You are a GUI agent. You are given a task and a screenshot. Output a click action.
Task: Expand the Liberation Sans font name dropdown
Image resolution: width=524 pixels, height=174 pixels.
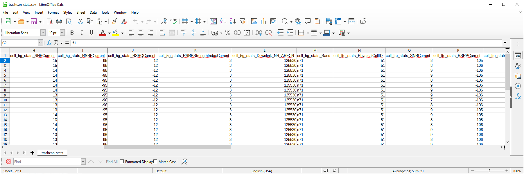[43, 33]
